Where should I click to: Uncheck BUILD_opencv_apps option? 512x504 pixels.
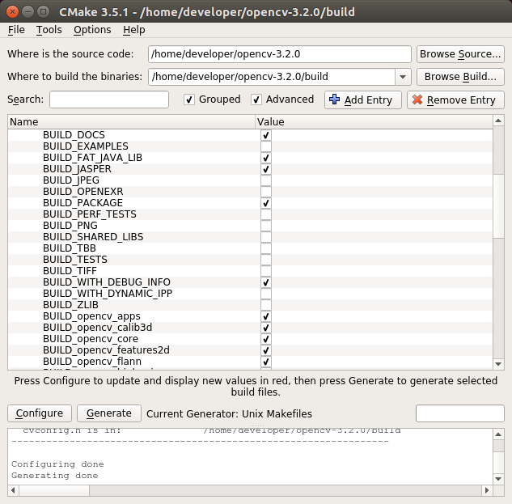tap(266, 316)
